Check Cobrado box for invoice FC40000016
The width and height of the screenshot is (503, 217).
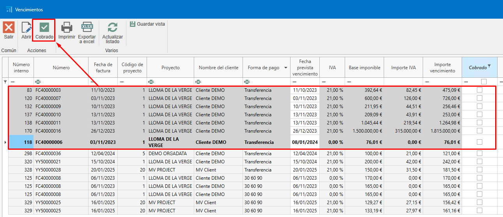[480, 131]
